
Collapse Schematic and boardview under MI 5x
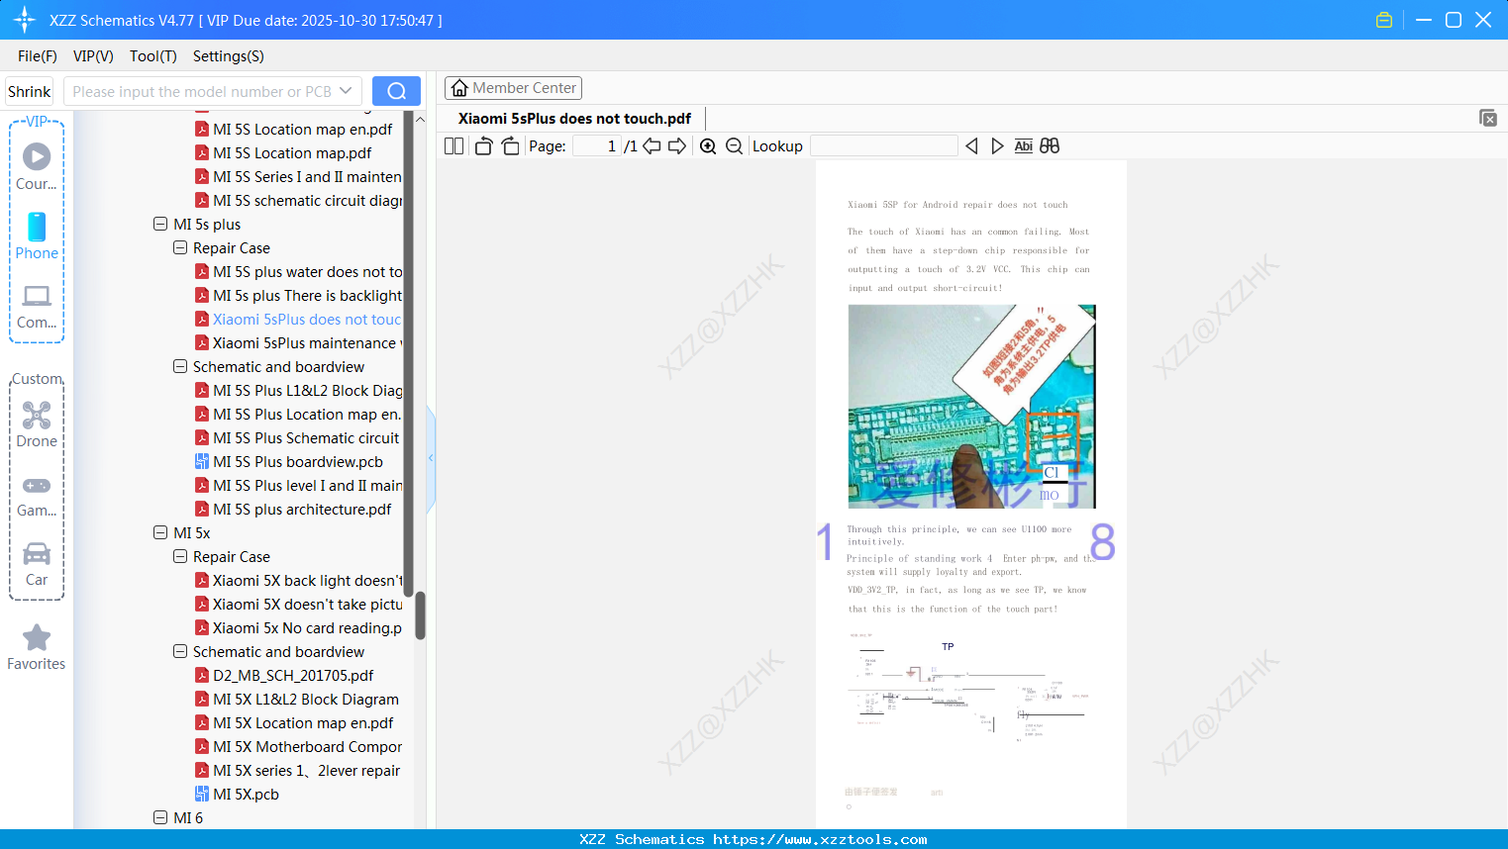coord(180,651)
